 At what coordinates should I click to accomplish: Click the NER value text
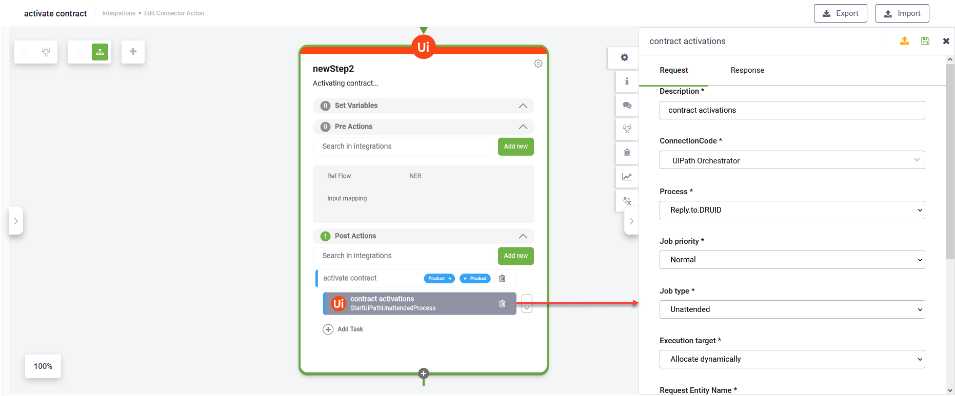[415, 176]
